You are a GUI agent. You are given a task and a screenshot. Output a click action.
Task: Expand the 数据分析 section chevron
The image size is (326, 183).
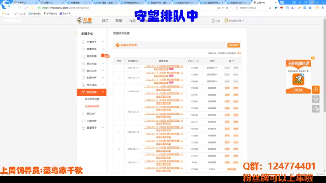click(x=103, y=78)
